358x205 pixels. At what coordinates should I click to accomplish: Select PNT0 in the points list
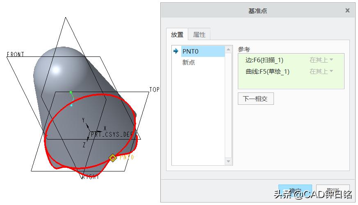(x=203, y=51)
